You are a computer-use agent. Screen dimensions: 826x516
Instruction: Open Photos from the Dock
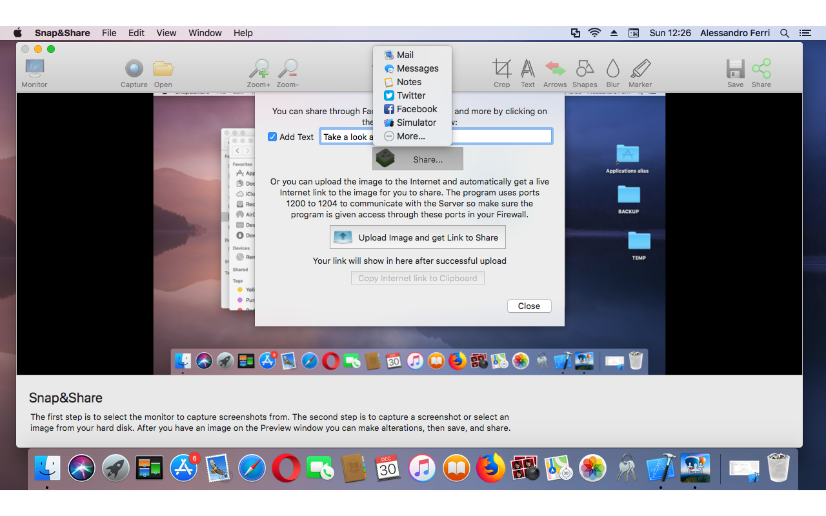(x=592, y=468)
